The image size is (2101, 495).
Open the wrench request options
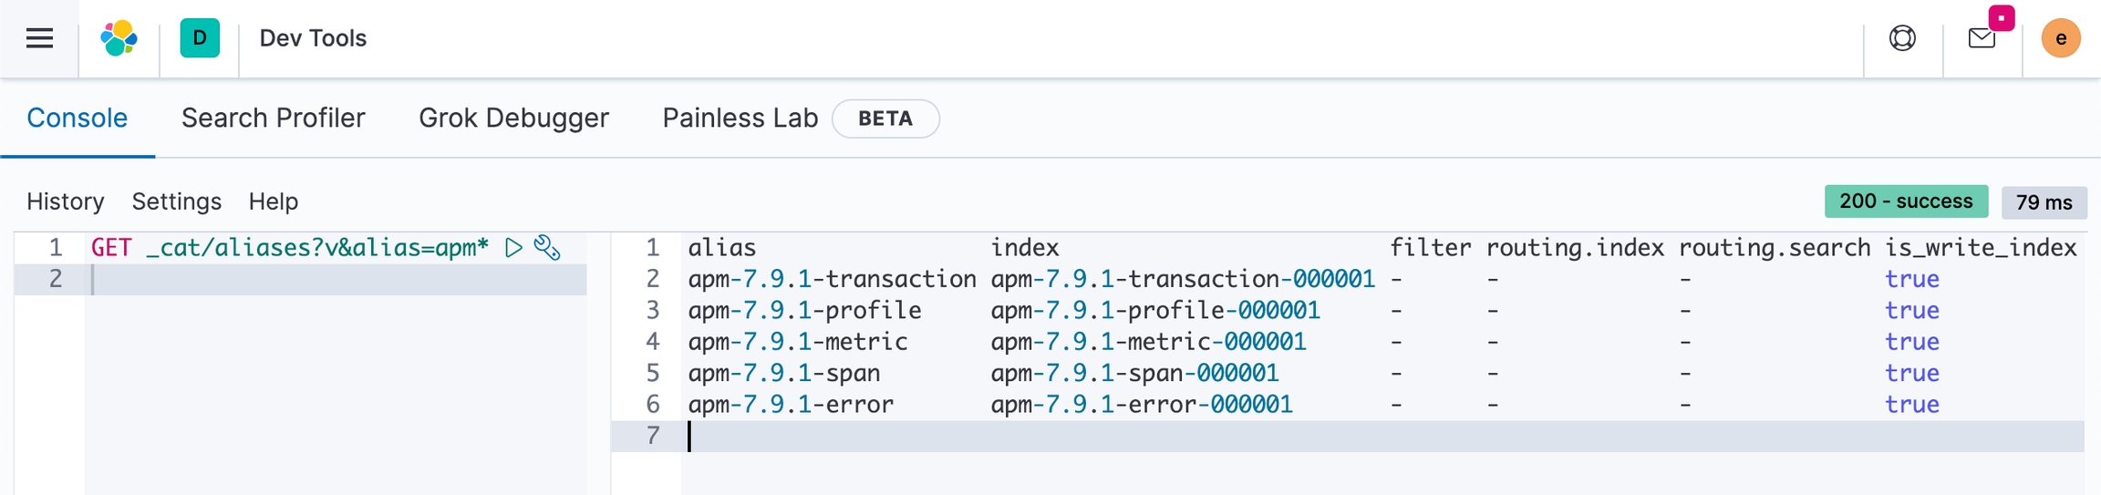tap(547, 248)
